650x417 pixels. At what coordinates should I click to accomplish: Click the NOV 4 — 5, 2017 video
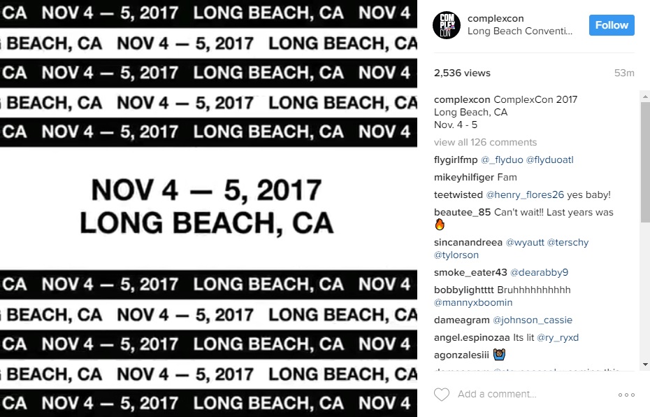point(208,208)
